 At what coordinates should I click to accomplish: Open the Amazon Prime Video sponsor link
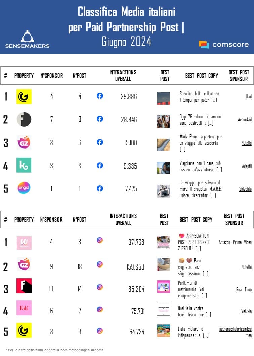pyautogui.click(x=235, y=242)
